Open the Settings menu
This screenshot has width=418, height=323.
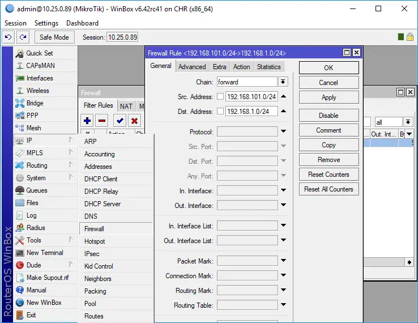point(46,23)
